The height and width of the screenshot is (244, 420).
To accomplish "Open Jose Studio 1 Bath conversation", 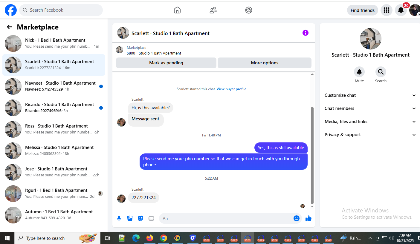I will pos(54,172).
